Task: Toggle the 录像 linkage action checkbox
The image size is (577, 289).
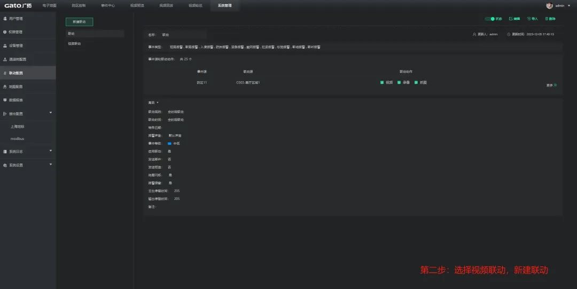Action: point(399,83)
